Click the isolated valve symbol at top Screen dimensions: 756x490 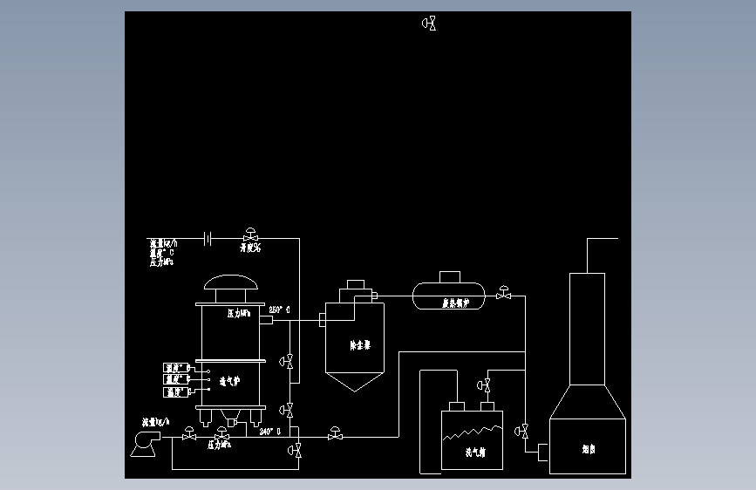429,24
